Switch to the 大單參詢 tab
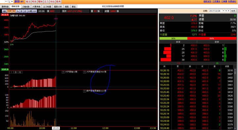Screen dimensions: 238x130 [x=36, y=7]
